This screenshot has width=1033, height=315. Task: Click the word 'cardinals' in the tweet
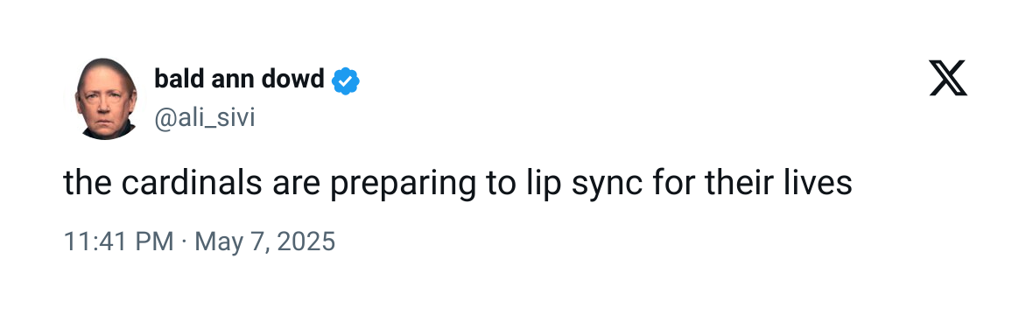coord(192,184)
